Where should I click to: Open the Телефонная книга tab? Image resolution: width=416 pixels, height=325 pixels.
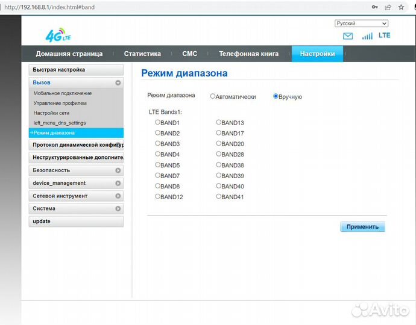[x=248, y=54]
